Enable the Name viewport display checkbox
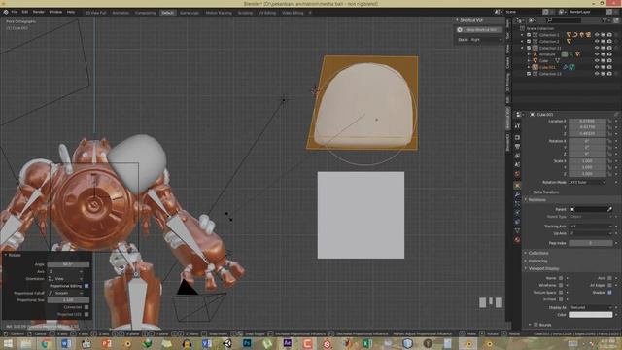 tap(561, 278)
